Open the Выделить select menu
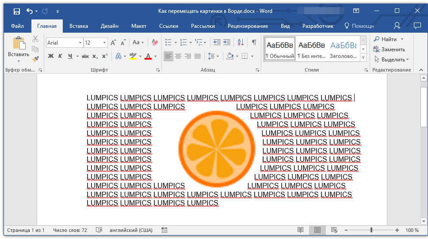 pyautogui.click(x=392, y=60)
